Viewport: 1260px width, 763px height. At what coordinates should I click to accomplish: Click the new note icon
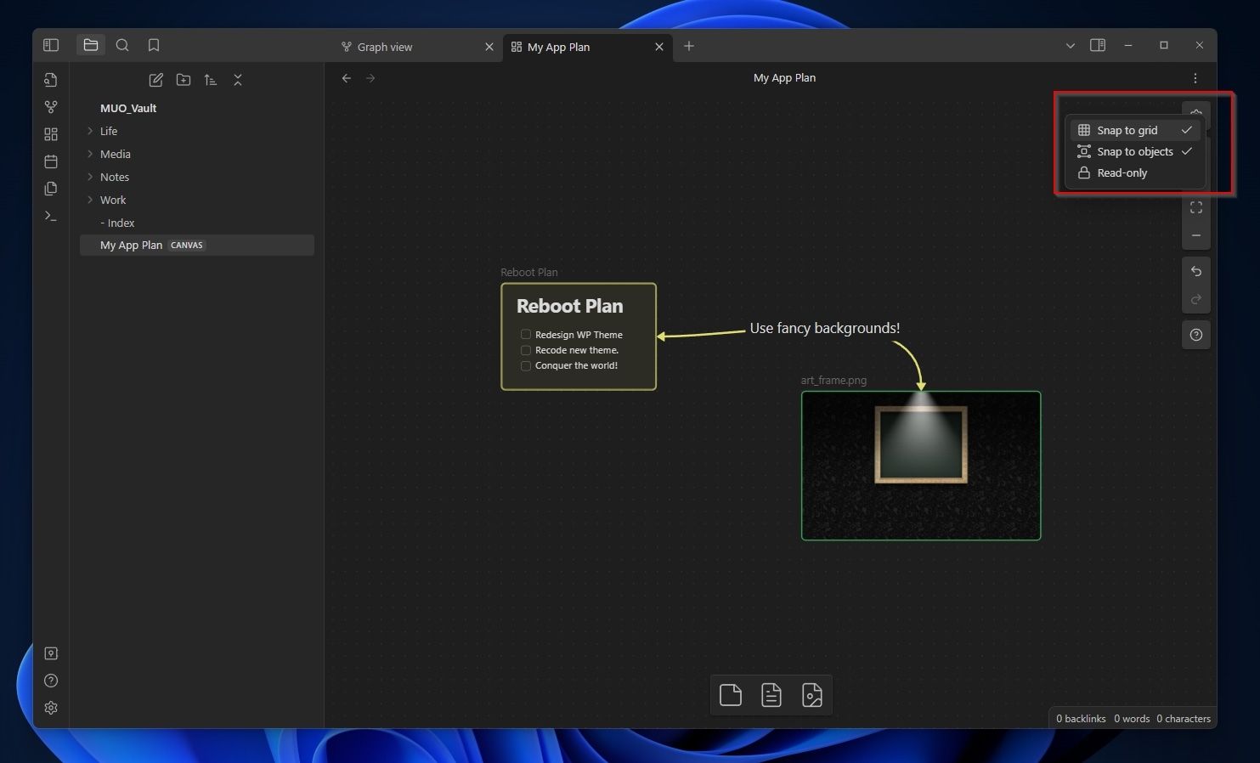click(x=156, y=80)
